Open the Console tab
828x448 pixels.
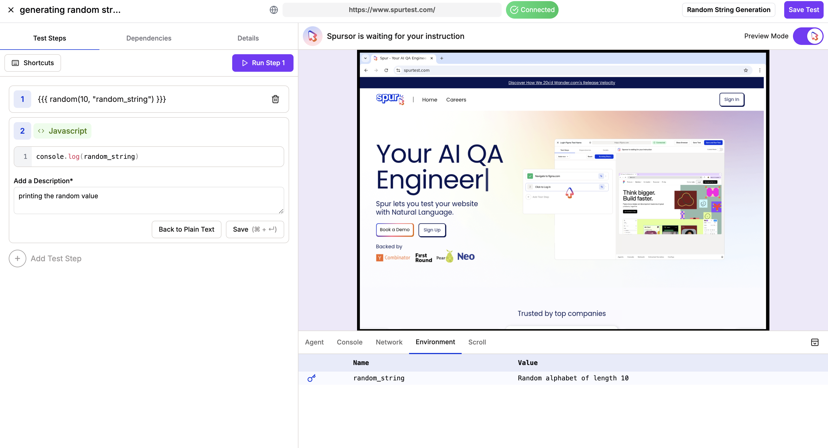[349, 342]
